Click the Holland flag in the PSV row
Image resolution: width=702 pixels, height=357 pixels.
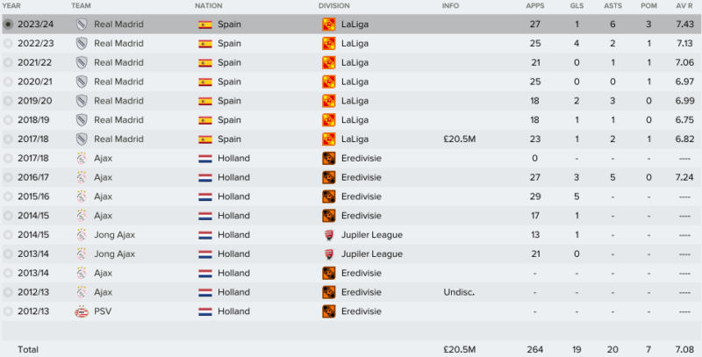tap(205, 311)
